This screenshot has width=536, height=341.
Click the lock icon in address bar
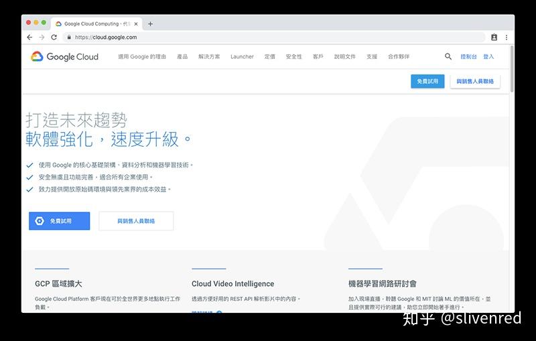click(69, 38)
